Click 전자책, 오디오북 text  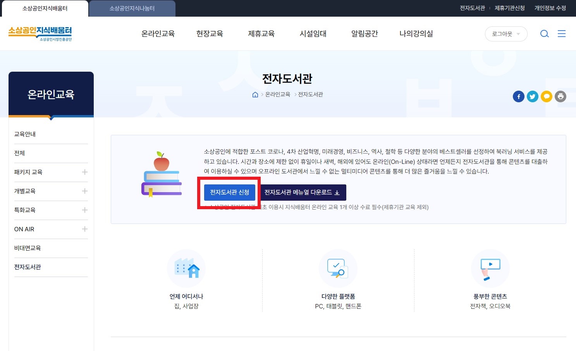click(490, 306)
